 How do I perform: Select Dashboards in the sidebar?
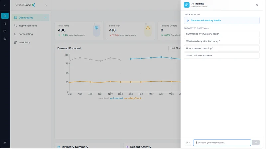31,18
